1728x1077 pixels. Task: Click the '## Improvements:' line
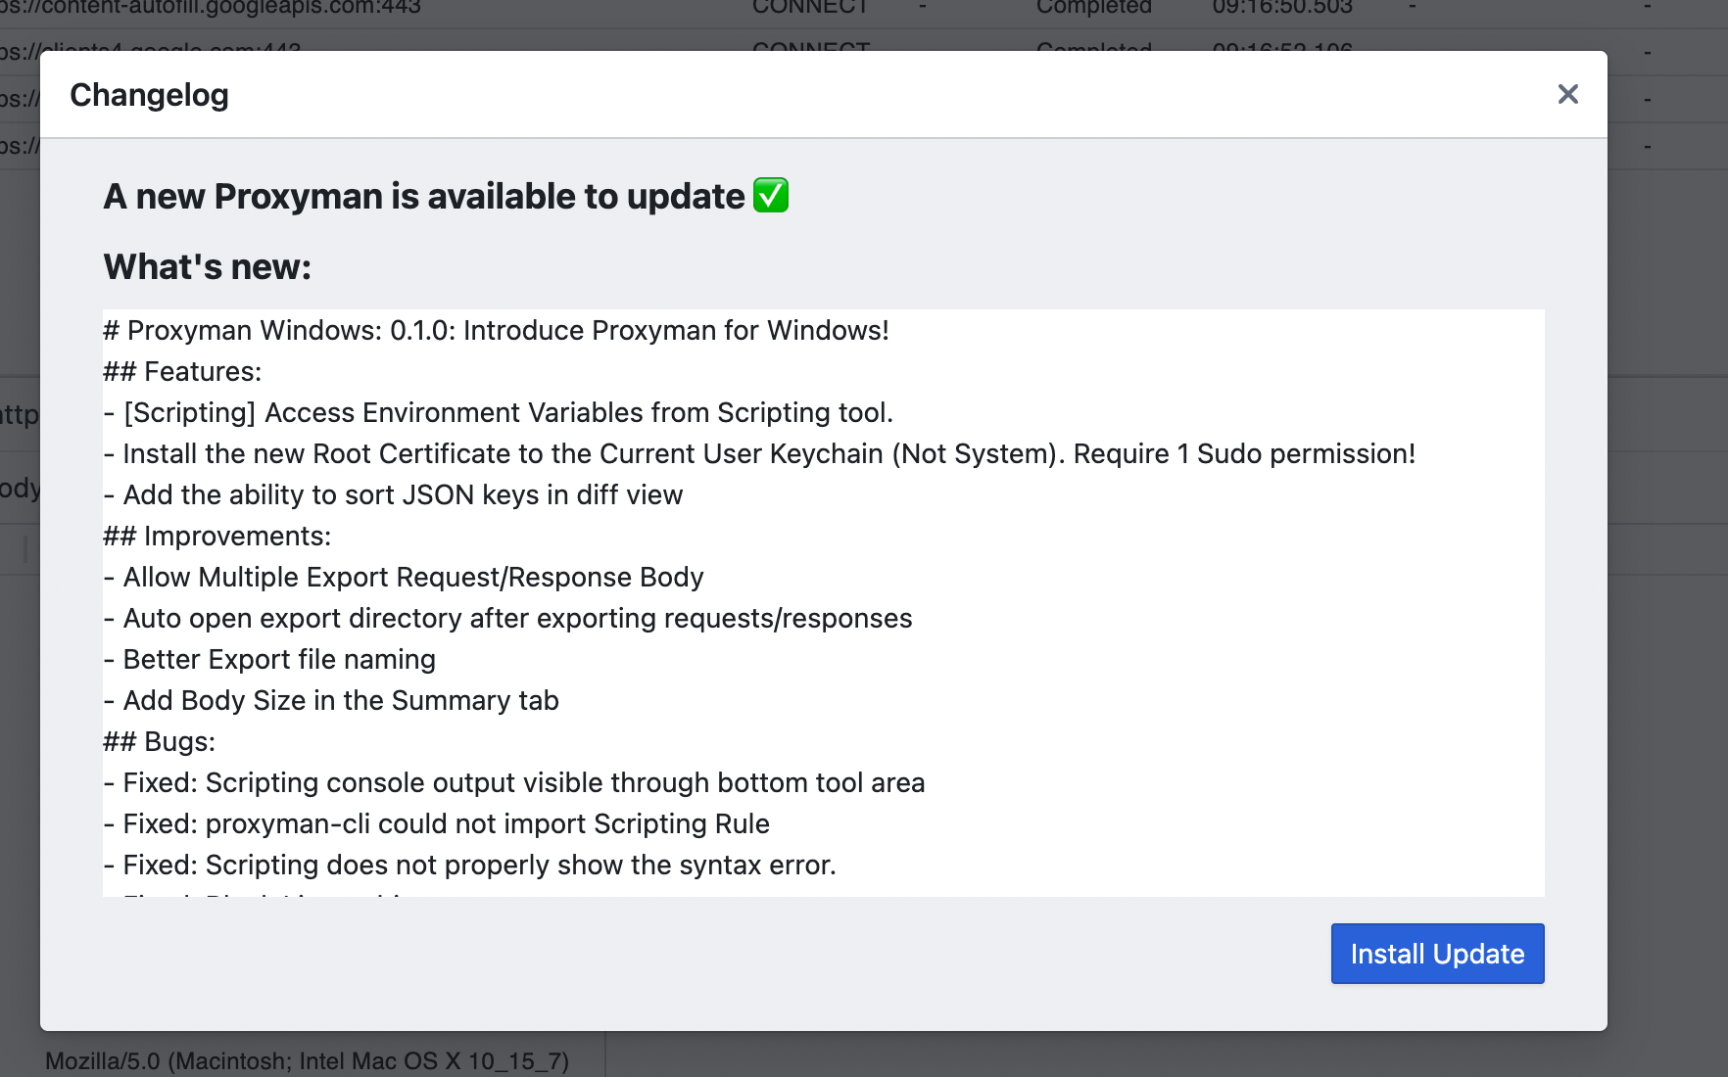[217, 536]
